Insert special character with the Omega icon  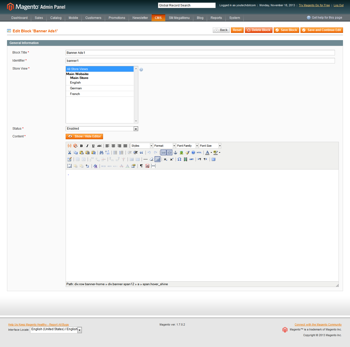point(179,159)
